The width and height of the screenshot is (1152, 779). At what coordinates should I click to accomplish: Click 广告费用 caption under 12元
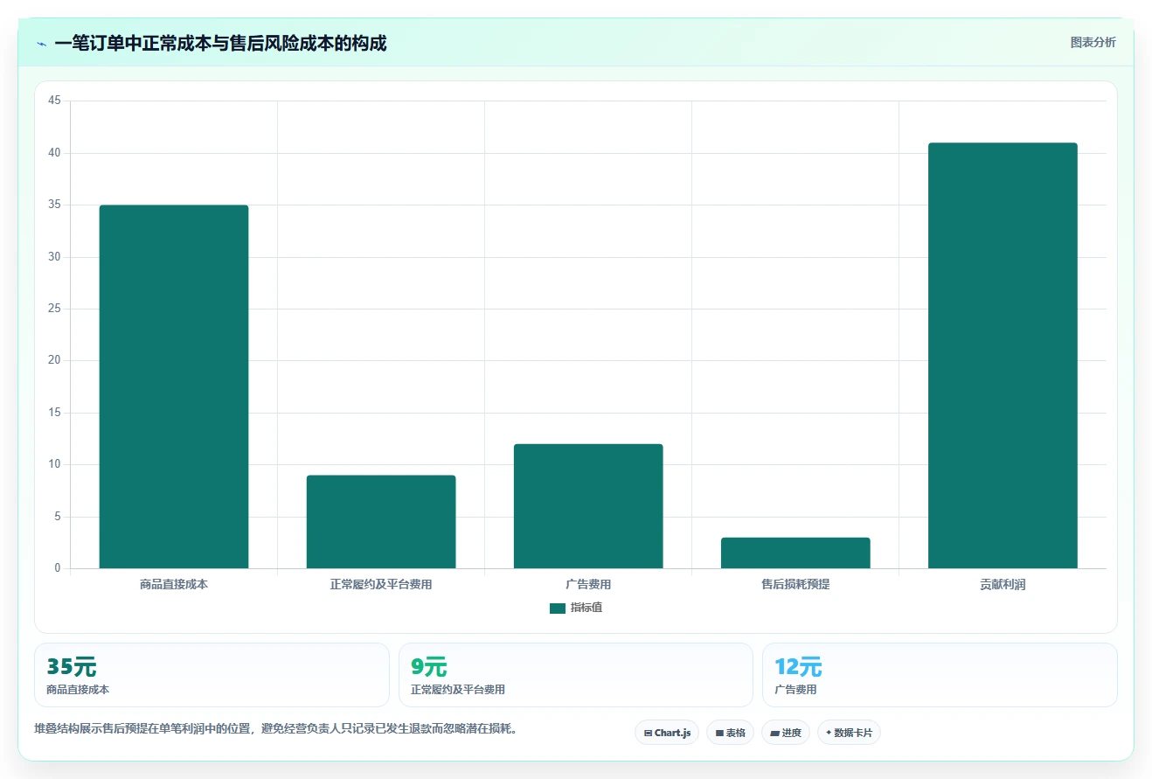[795, 690]
